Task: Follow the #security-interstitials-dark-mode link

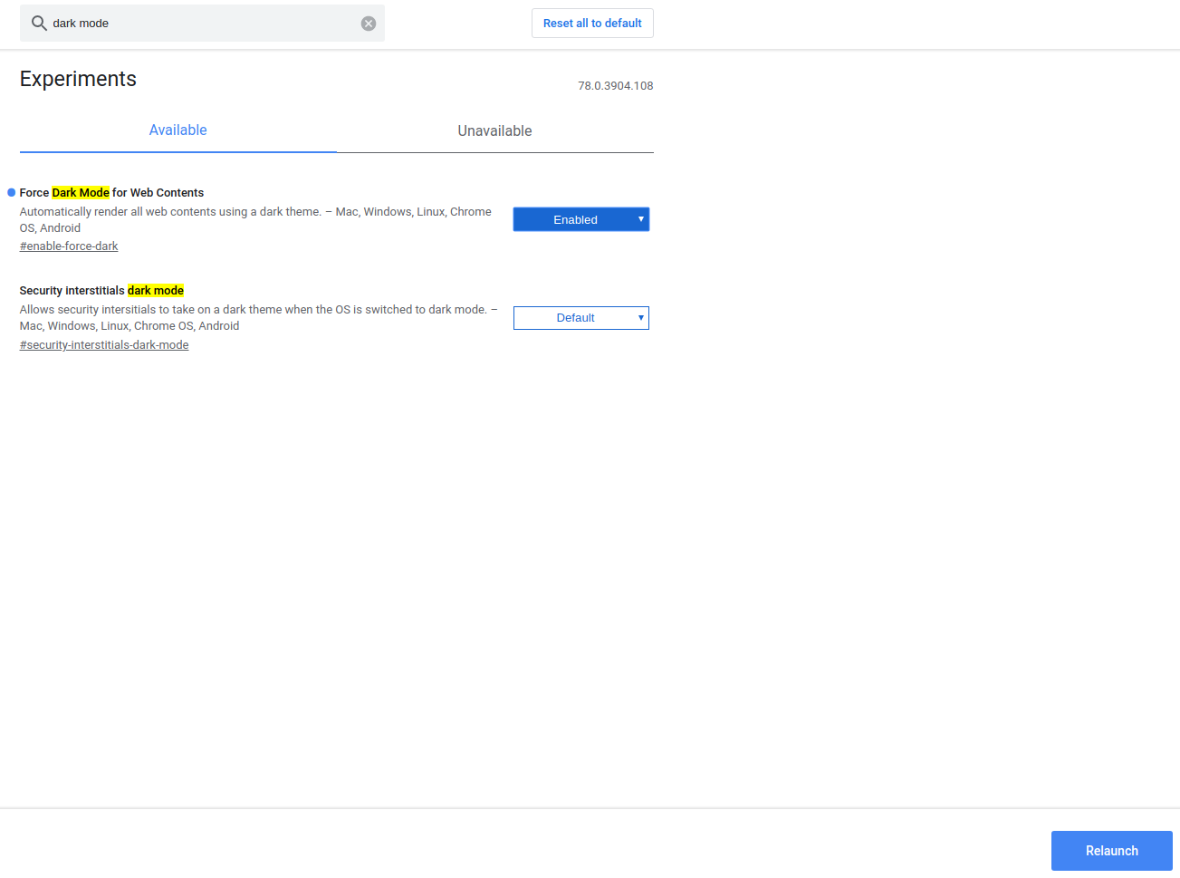Action: point(104,345)
